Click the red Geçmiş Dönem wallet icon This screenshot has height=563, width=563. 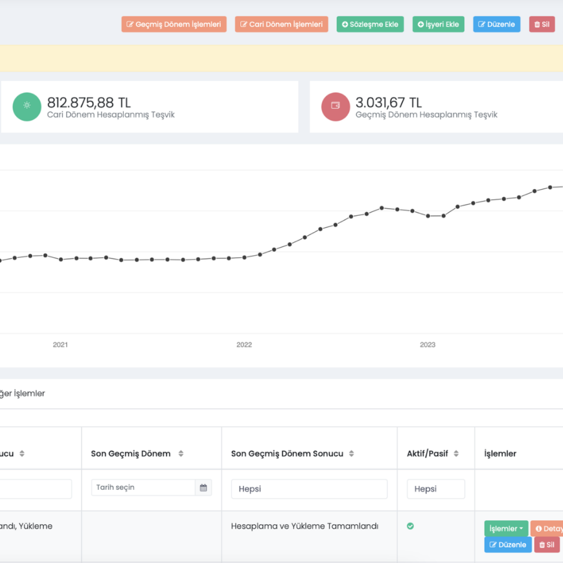coord(335,106)
